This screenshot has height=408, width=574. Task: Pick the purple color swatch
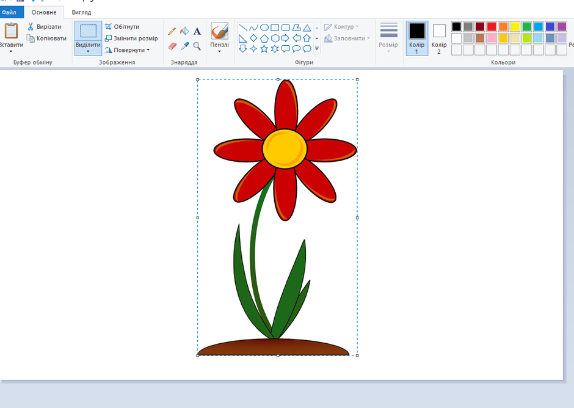tap(562, 26)
